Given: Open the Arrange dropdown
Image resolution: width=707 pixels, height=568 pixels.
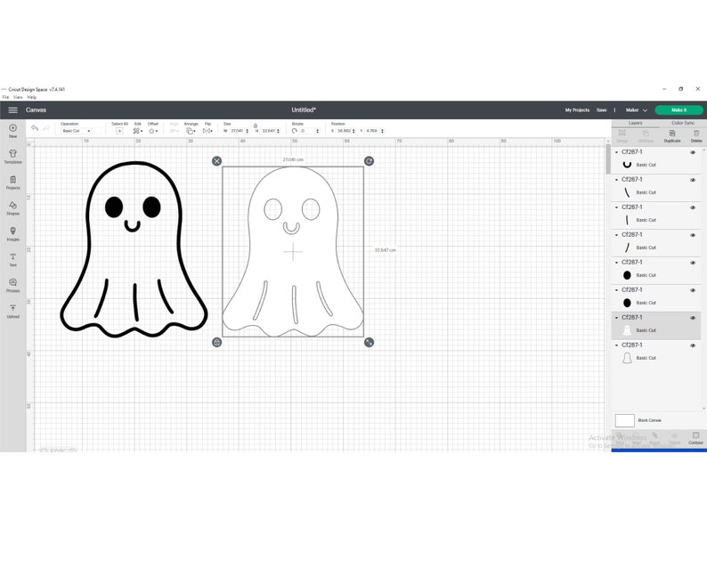Looking at the screenshot, I should tap(191, 131).
